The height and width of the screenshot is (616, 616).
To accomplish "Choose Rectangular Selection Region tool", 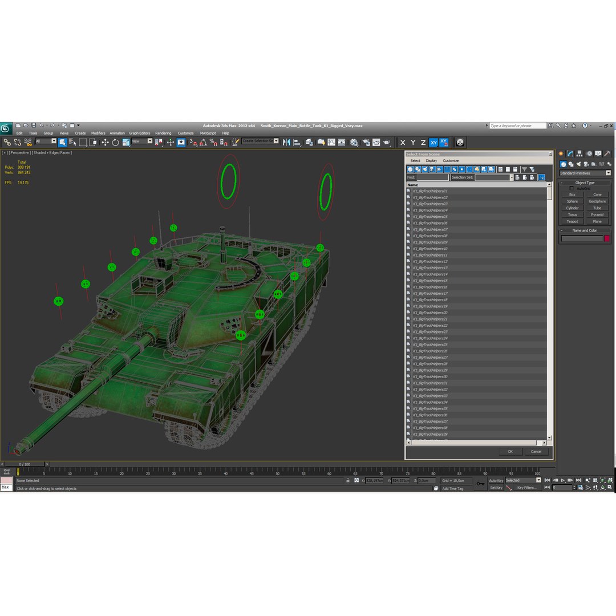I will point(83,142).
